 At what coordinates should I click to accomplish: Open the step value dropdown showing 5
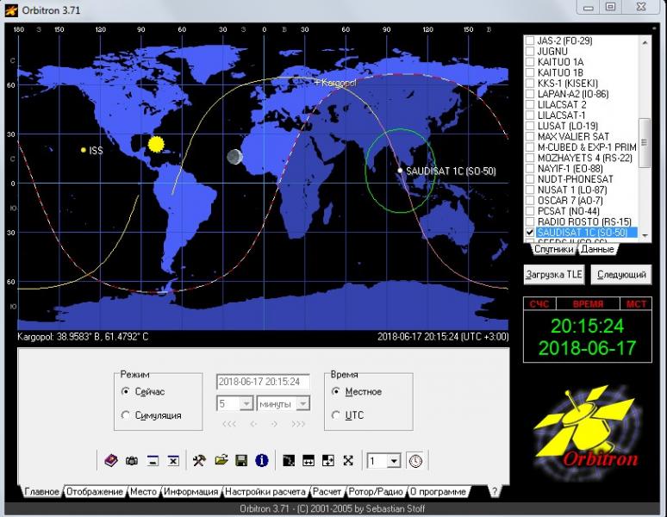click(246, 403)
